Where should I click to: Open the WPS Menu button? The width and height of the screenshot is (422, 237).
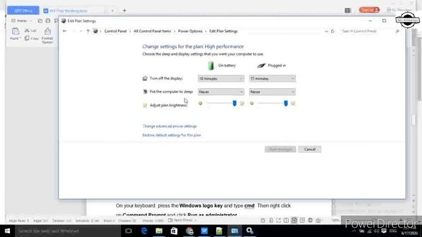(x=21, y=20)
